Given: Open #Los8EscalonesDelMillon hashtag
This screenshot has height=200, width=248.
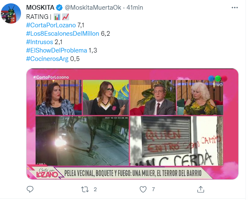Looking at the screenshot, I should [63, 34].
